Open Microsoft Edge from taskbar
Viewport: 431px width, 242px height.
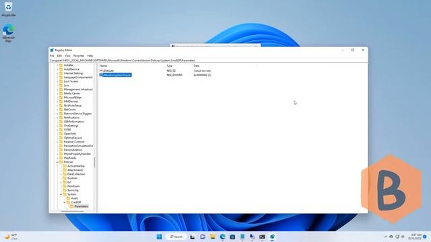click(x=222, y=237)
